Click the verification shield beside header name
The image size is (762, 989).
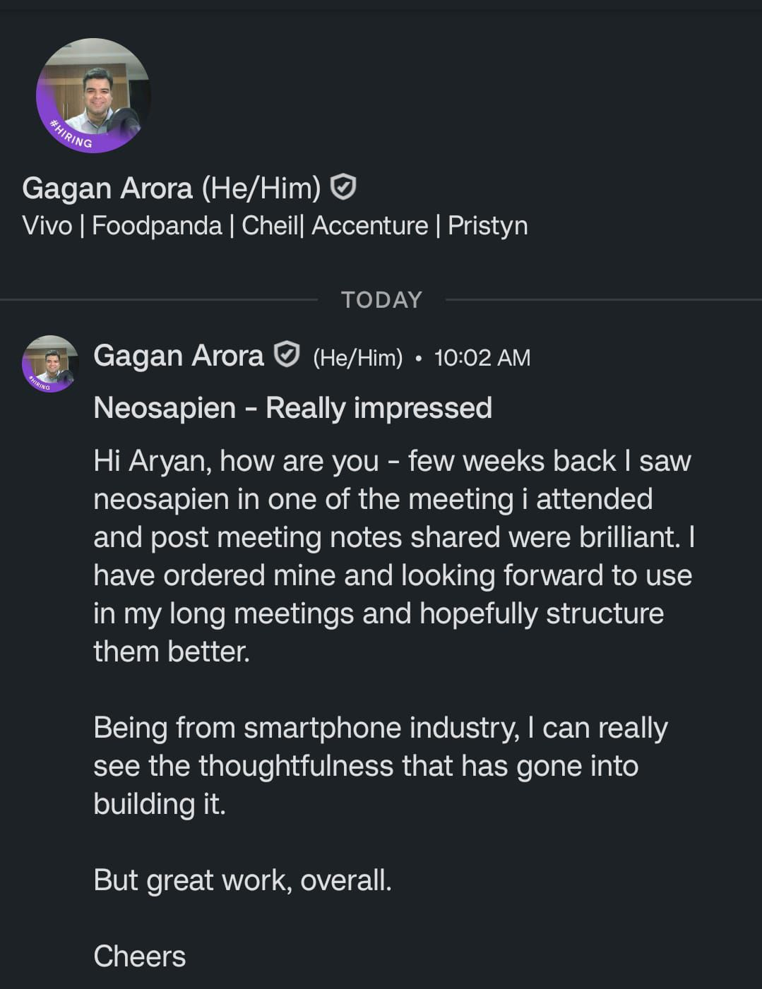pos(343,188)
